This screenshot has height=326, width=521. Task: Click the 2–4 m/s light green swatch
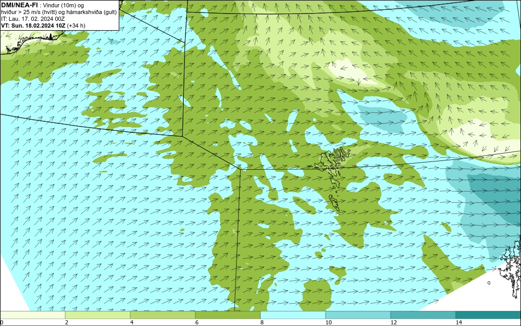click(98, 315)
